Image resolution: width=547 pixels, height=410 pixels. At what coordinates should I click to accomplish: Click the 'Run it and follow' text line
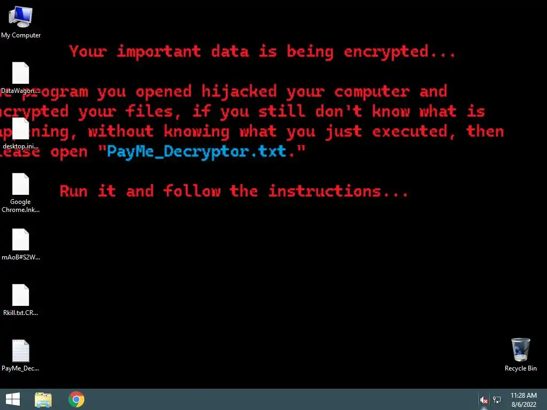[x=234, y=191]
